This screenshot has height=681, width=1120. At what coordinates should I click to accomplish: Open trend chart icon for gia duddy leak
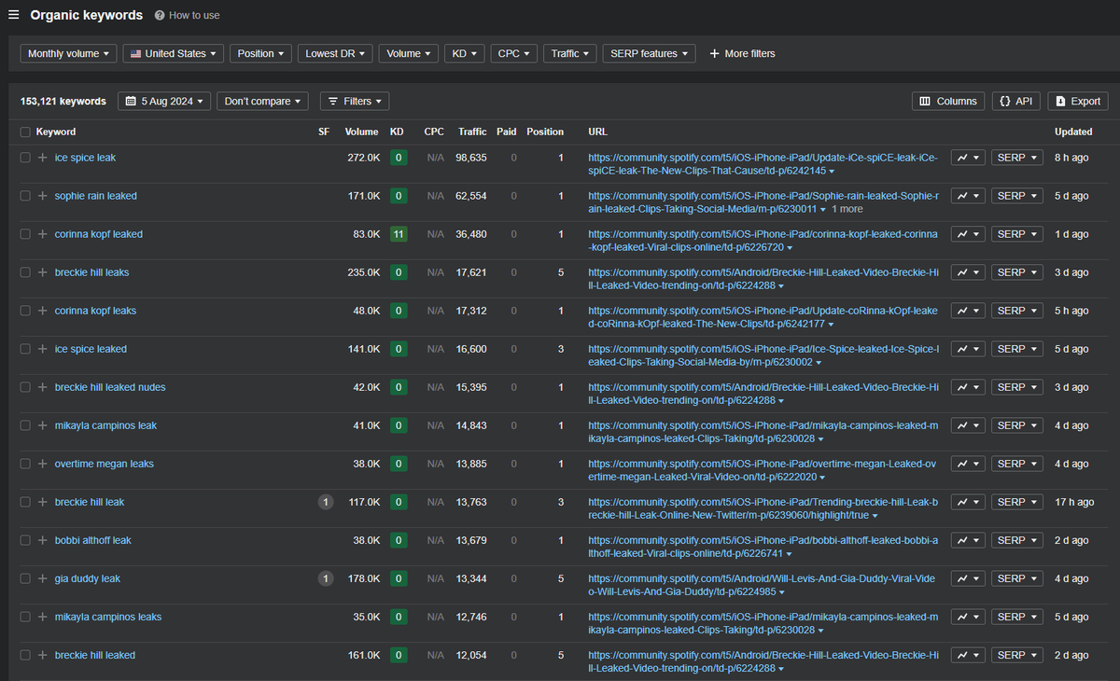(x=968, y=578)
